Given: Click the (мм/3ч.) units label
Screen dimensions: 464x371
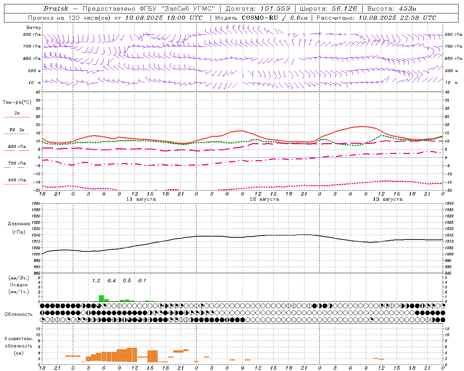Looking at the screenshot, I should 18,278.
